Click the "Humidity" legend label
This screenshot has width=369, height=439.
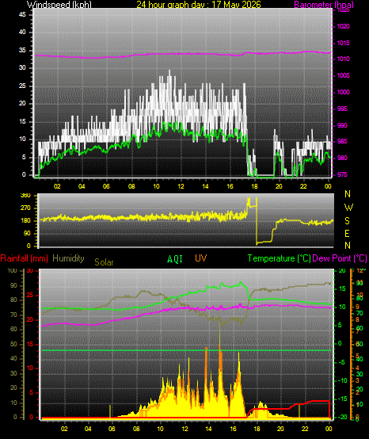[68, 258]
